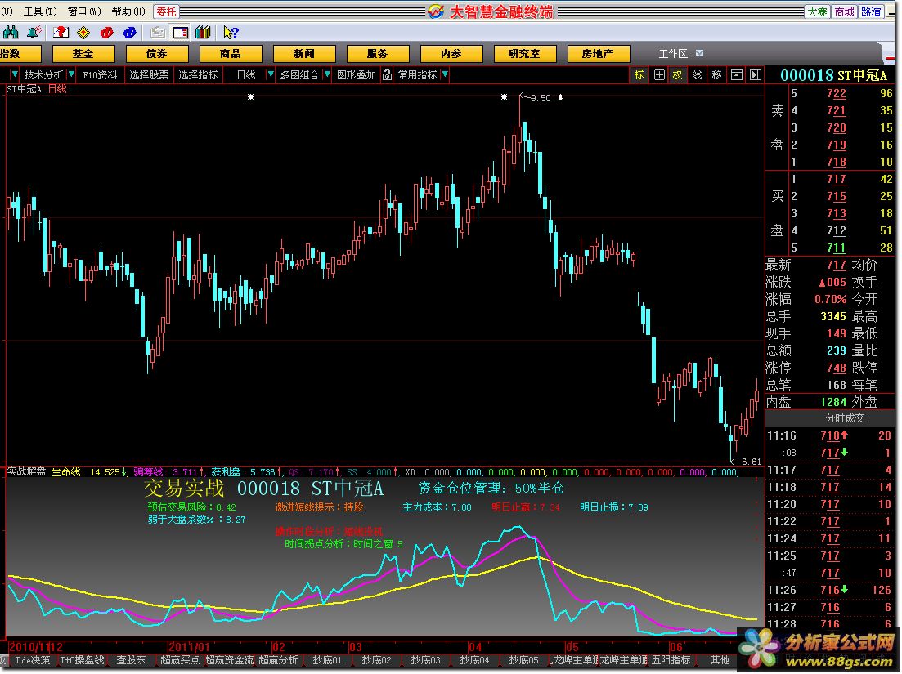
Task: Click the yellow diamond arrow icon
Action: point(83,32)
